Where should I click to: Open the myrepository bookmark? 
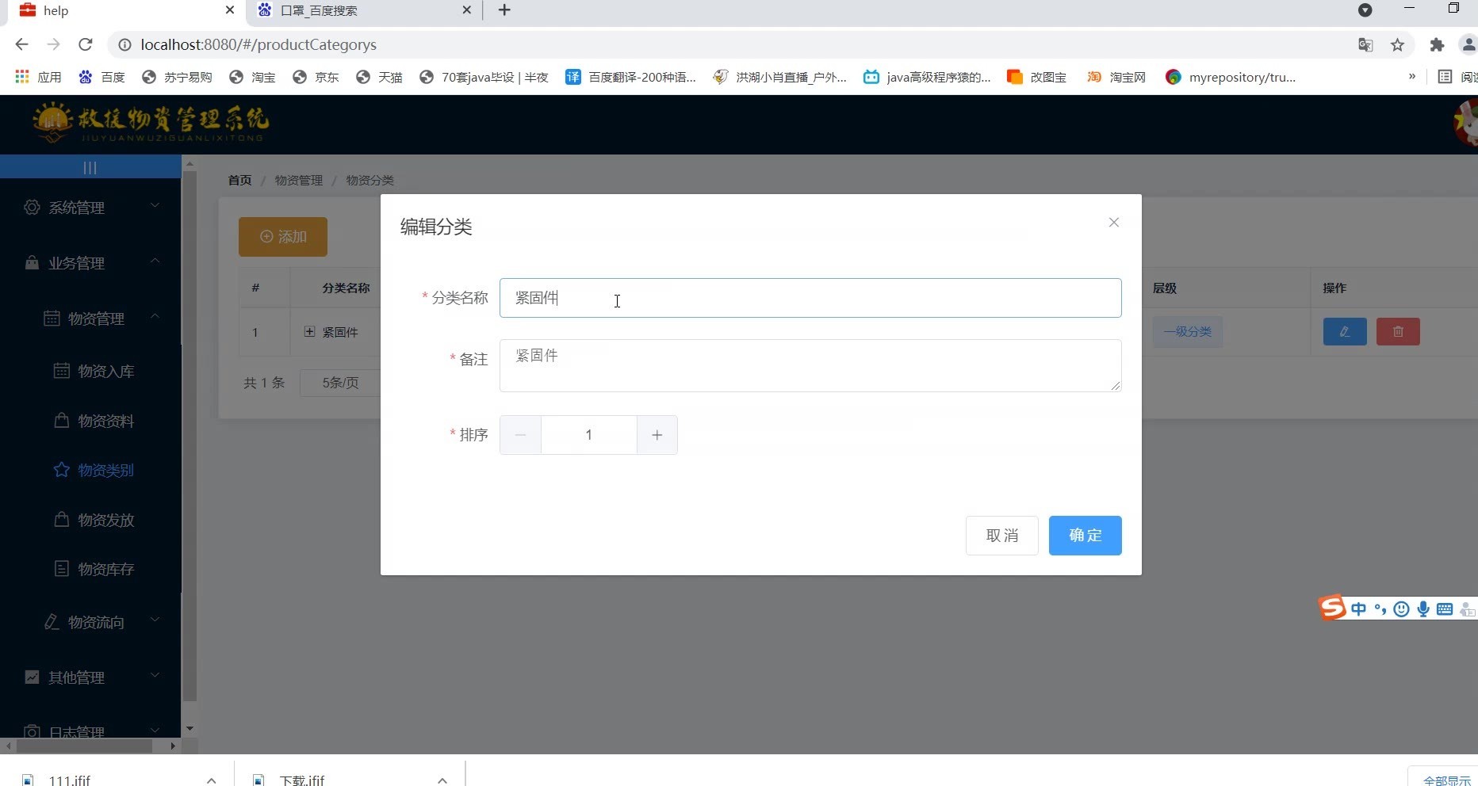(1231, 77)
